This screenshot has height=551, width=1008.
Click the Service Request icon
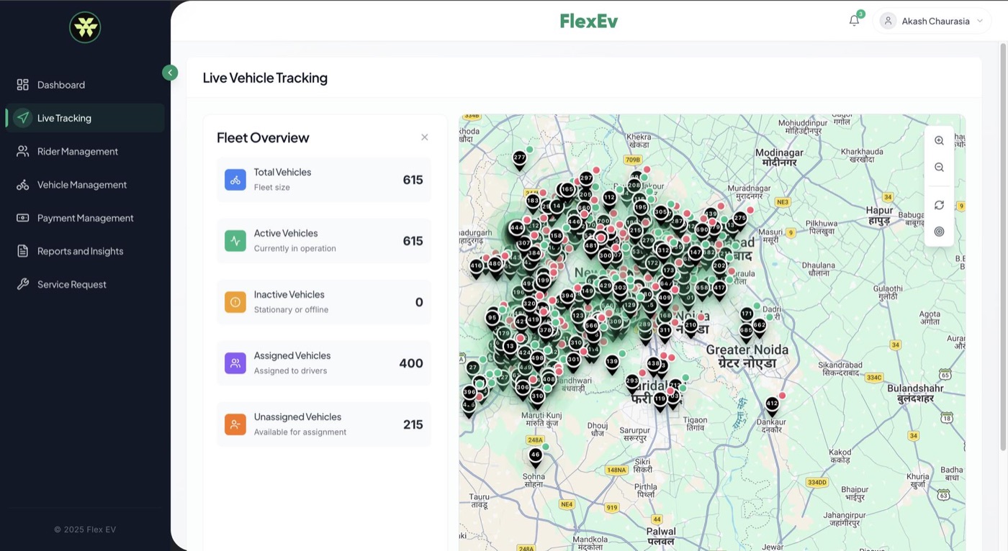(x=22, y=283)
